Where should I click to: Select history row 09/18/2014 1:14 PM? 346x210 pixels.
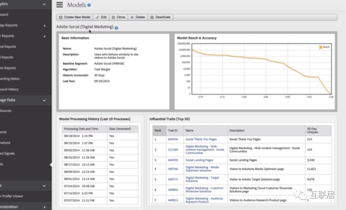click(100, 136)
